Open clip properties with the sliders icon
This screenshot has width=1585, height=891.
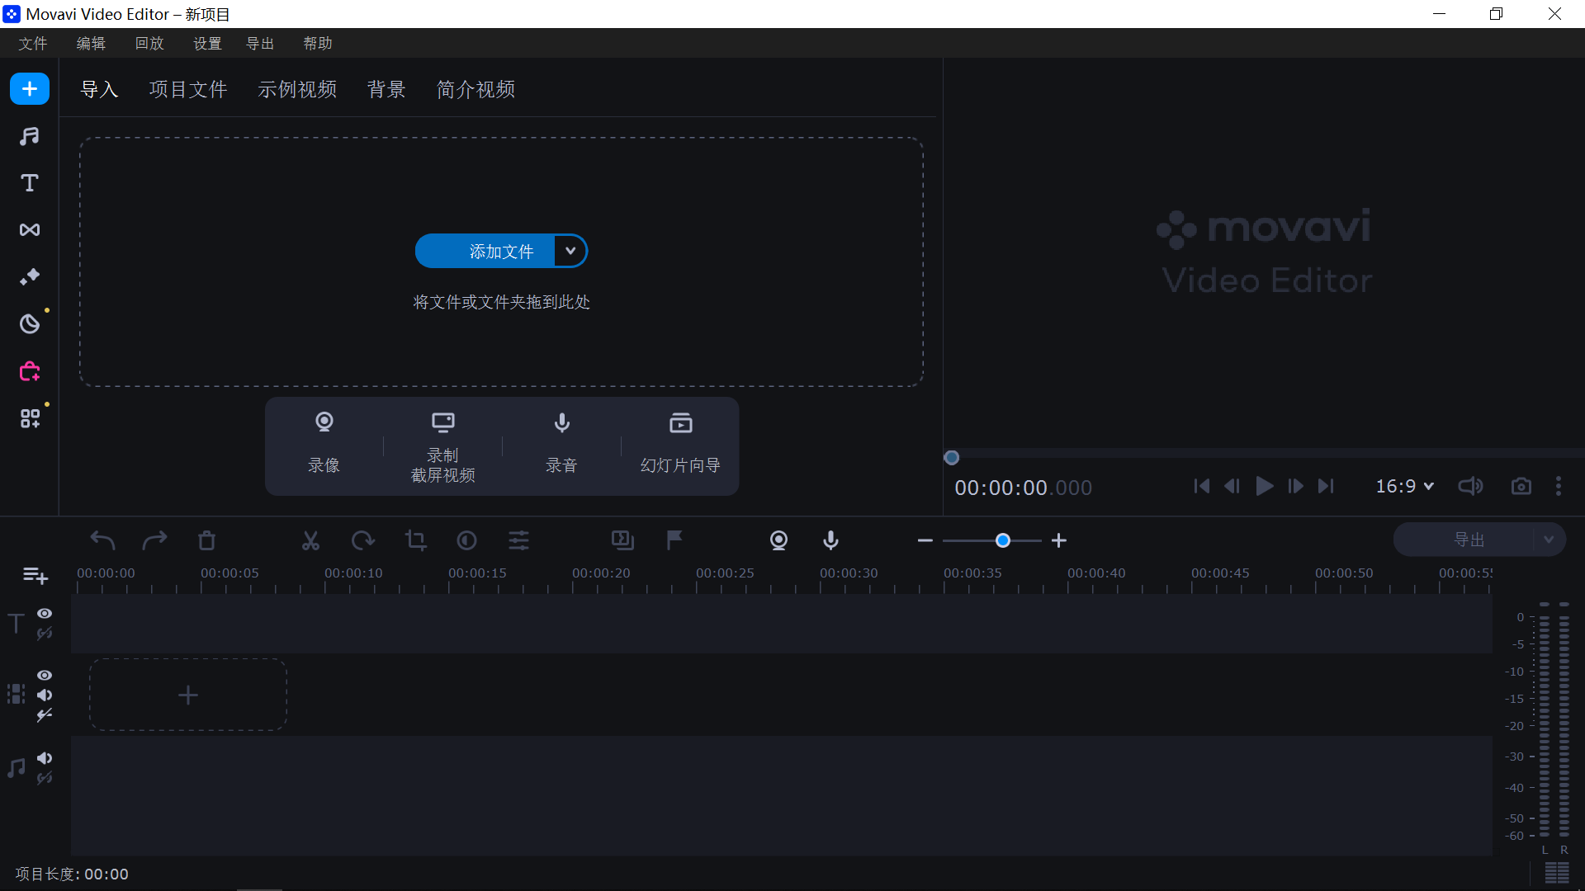coord(519,540)
